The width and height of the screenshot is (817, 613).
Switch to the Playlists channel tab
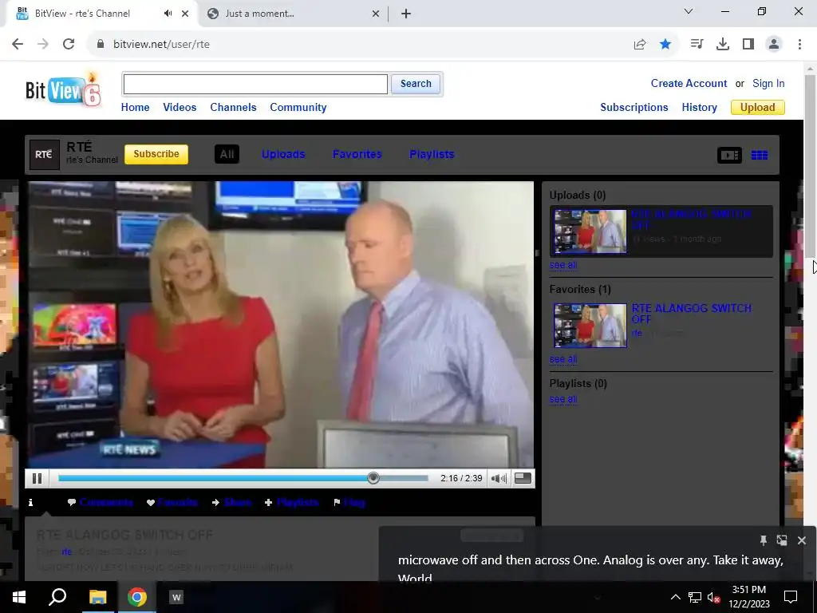click(x=432, y=154)
